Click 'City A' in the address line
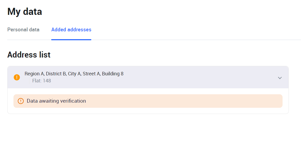 pos(74,74)
